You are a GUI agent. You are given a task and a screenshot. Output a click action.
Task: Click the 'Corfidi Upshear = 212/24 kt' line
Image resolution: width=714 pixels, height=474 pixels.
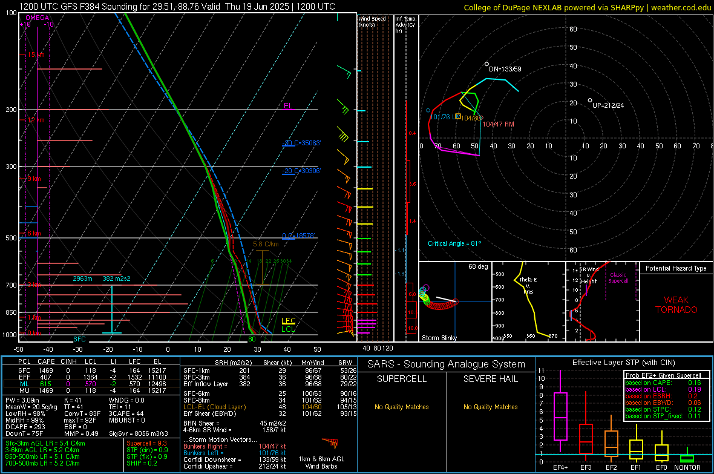coord(235,466)
